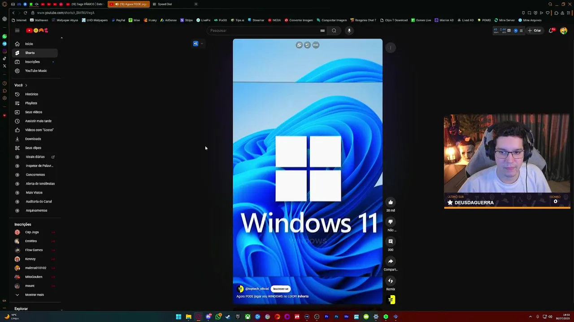Image resolution: width=574 pixels, height=322 pixels.
Task: Open the on-screen keyboard icon in search
Action: point(322,30)
